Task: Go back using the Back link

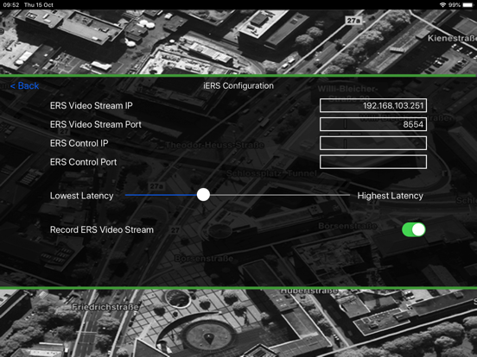Action: 25,86
